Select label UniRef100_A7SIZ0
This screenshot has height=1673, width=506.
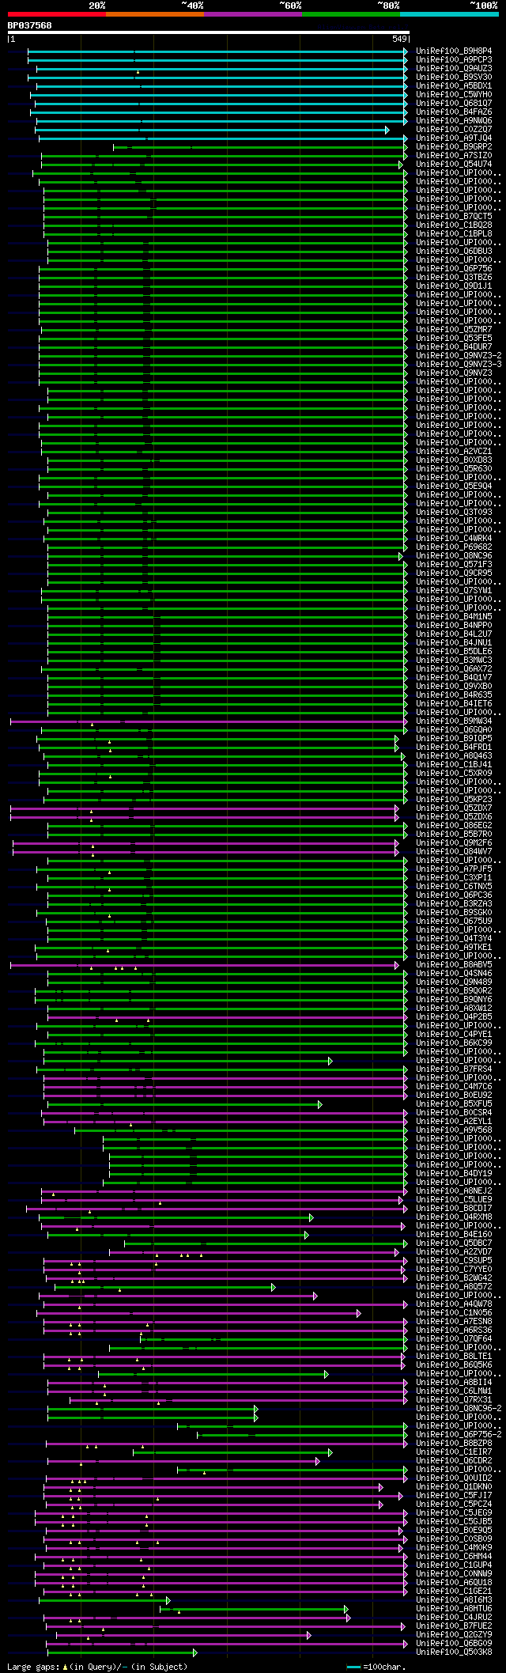click(454, 156)
